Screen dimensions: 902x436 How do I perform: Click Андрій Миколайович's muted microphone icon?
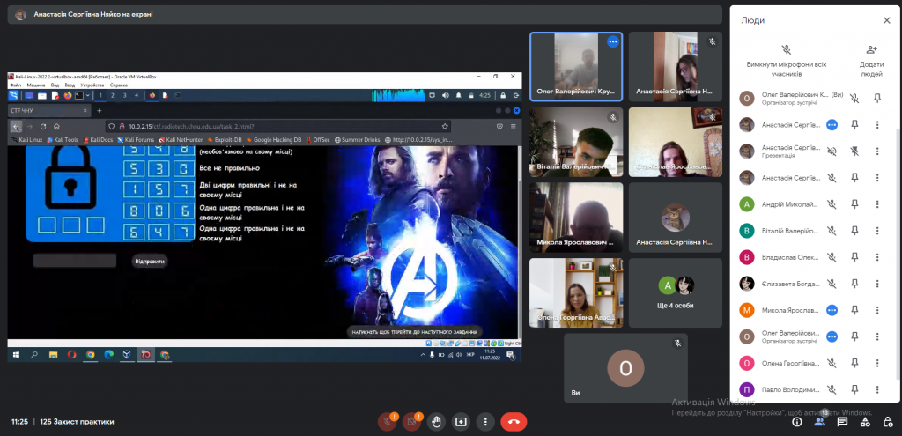coord(832,204)
